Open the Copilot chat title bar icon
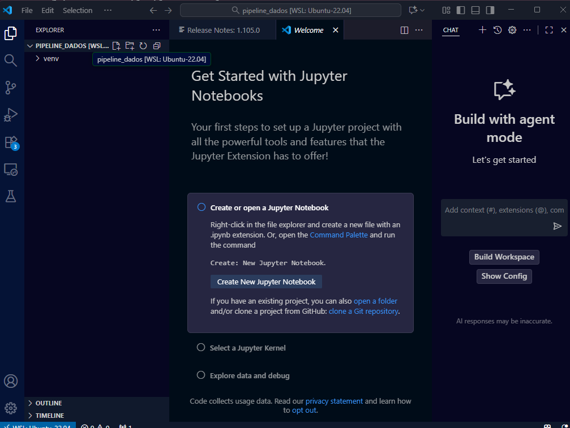Image resolution: width=570 pixels, height=428 pixels. pos(413,10)
